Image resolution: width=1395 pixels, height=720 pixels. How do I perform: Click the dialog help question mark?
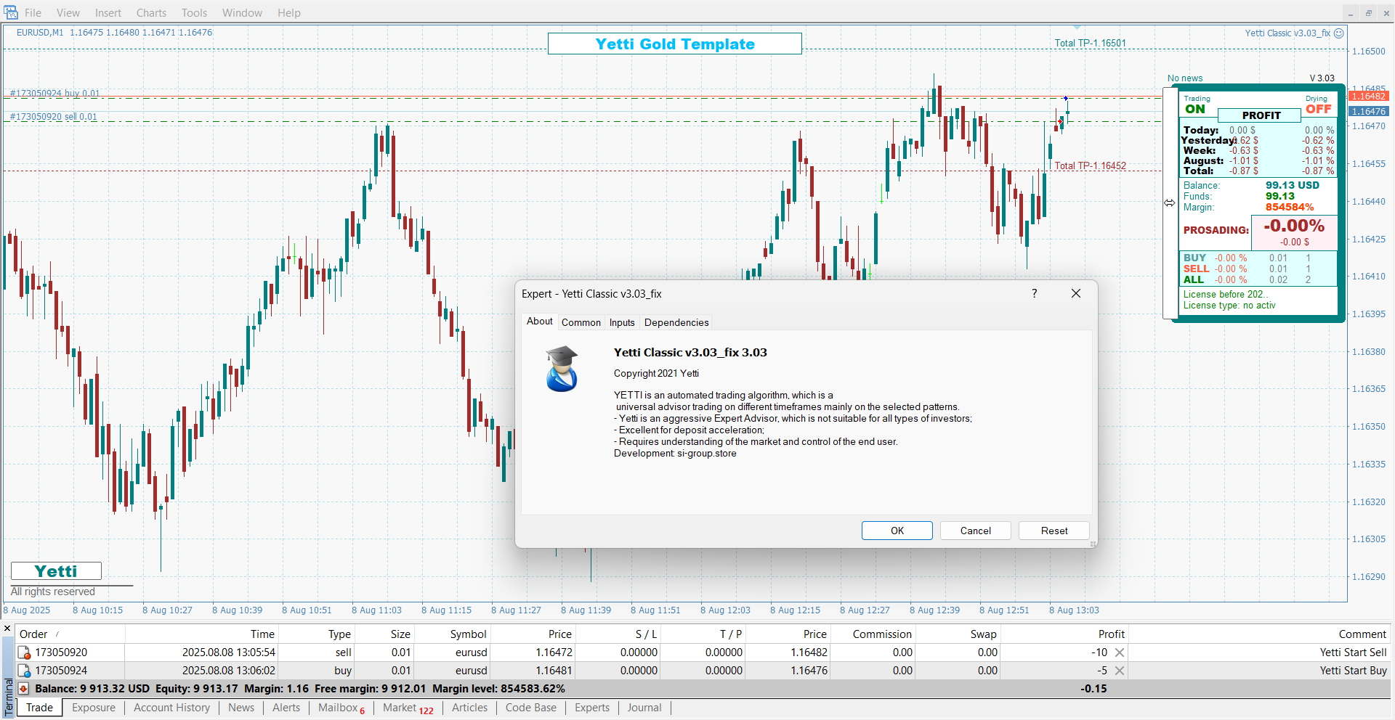pos(1034,293)
